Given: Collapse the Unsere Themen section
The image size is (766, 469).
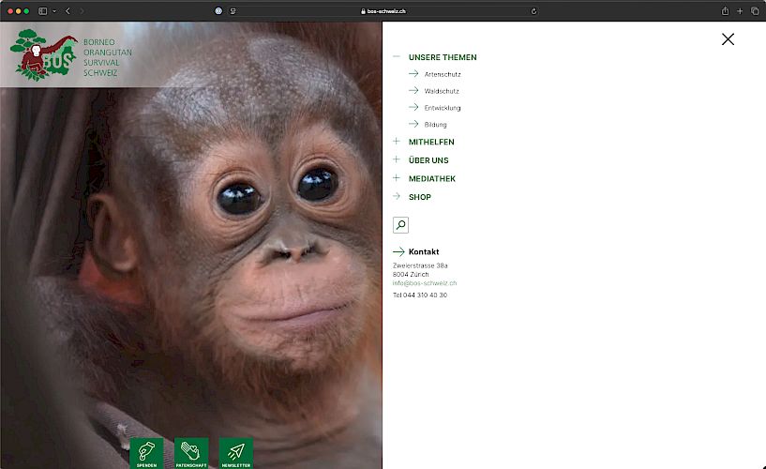Looking at the screenshot, I should point(397,57).
